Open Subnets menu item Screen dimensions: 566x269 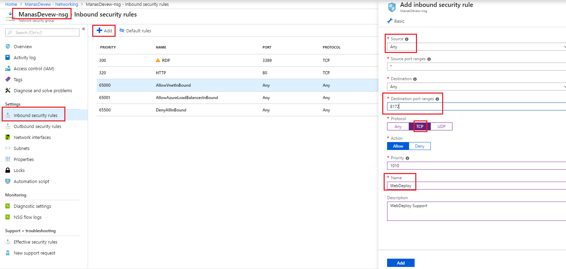point(22,148)
